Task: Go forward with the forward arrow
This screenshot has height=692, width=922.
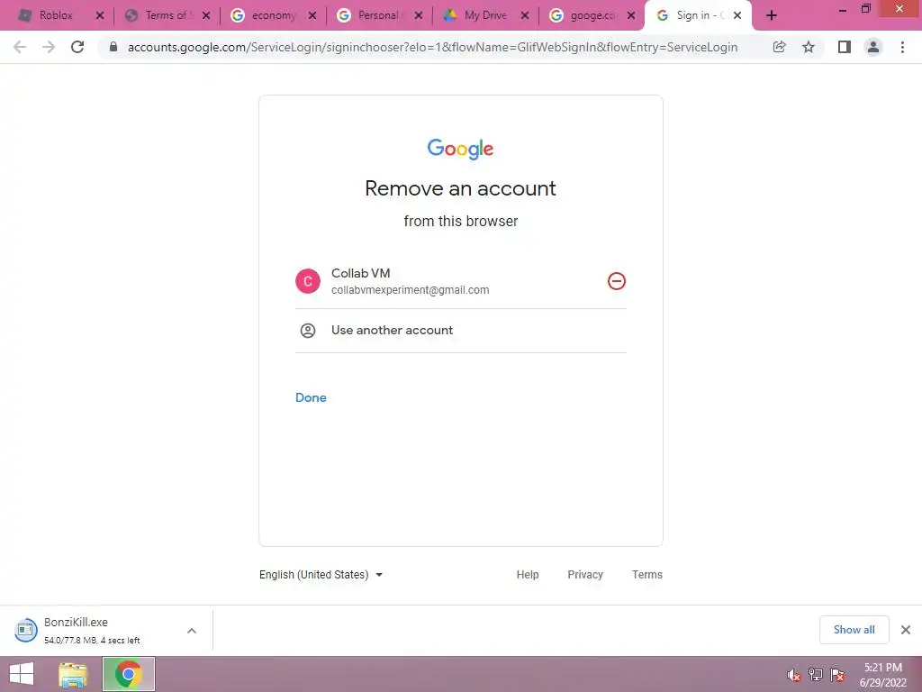Action: pyautogui.click(x=49, y=47)
